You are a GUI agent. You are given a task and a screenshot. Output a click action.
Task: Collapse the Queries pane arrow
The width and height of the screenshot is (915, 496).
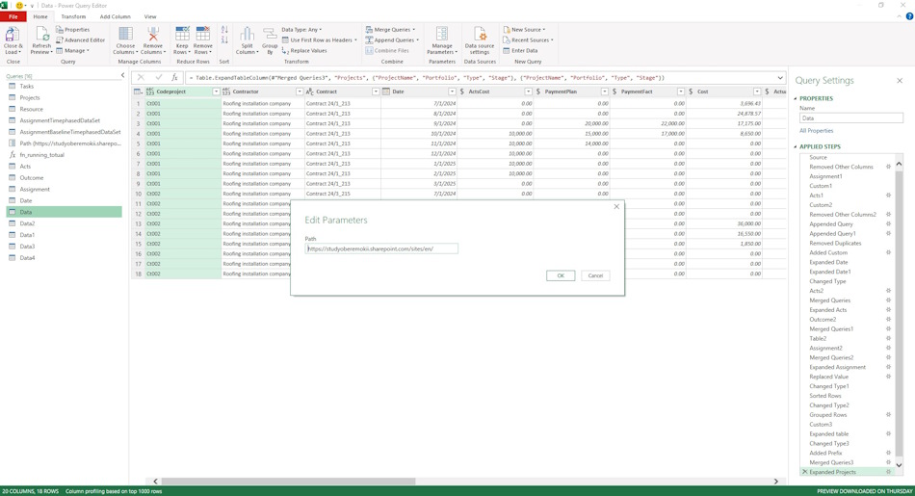(x=122, y=75)
